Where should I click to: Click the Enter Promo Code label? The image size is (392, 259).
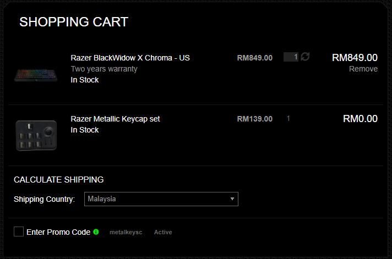58,232
